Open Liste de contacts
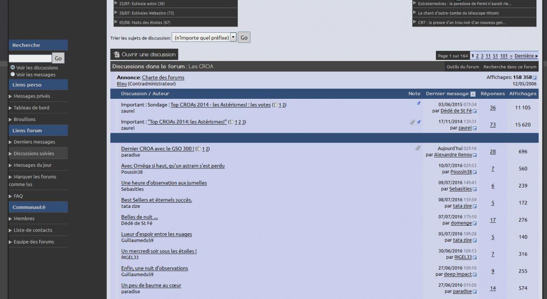Screen dimensions: 547x299 click(33, 230)
